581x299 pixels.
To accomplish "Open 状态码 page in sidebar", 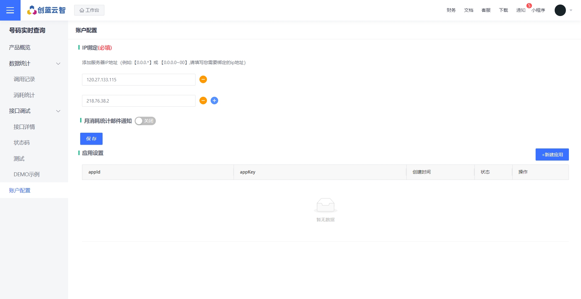I will (x=21, y=143).
